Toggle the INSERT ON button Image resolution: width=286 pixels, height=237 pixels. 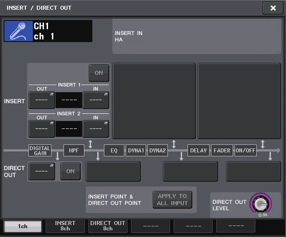[99, 73]
